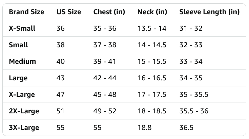
Task: Click the X-Large row label
Action: (x=22, y=95)
